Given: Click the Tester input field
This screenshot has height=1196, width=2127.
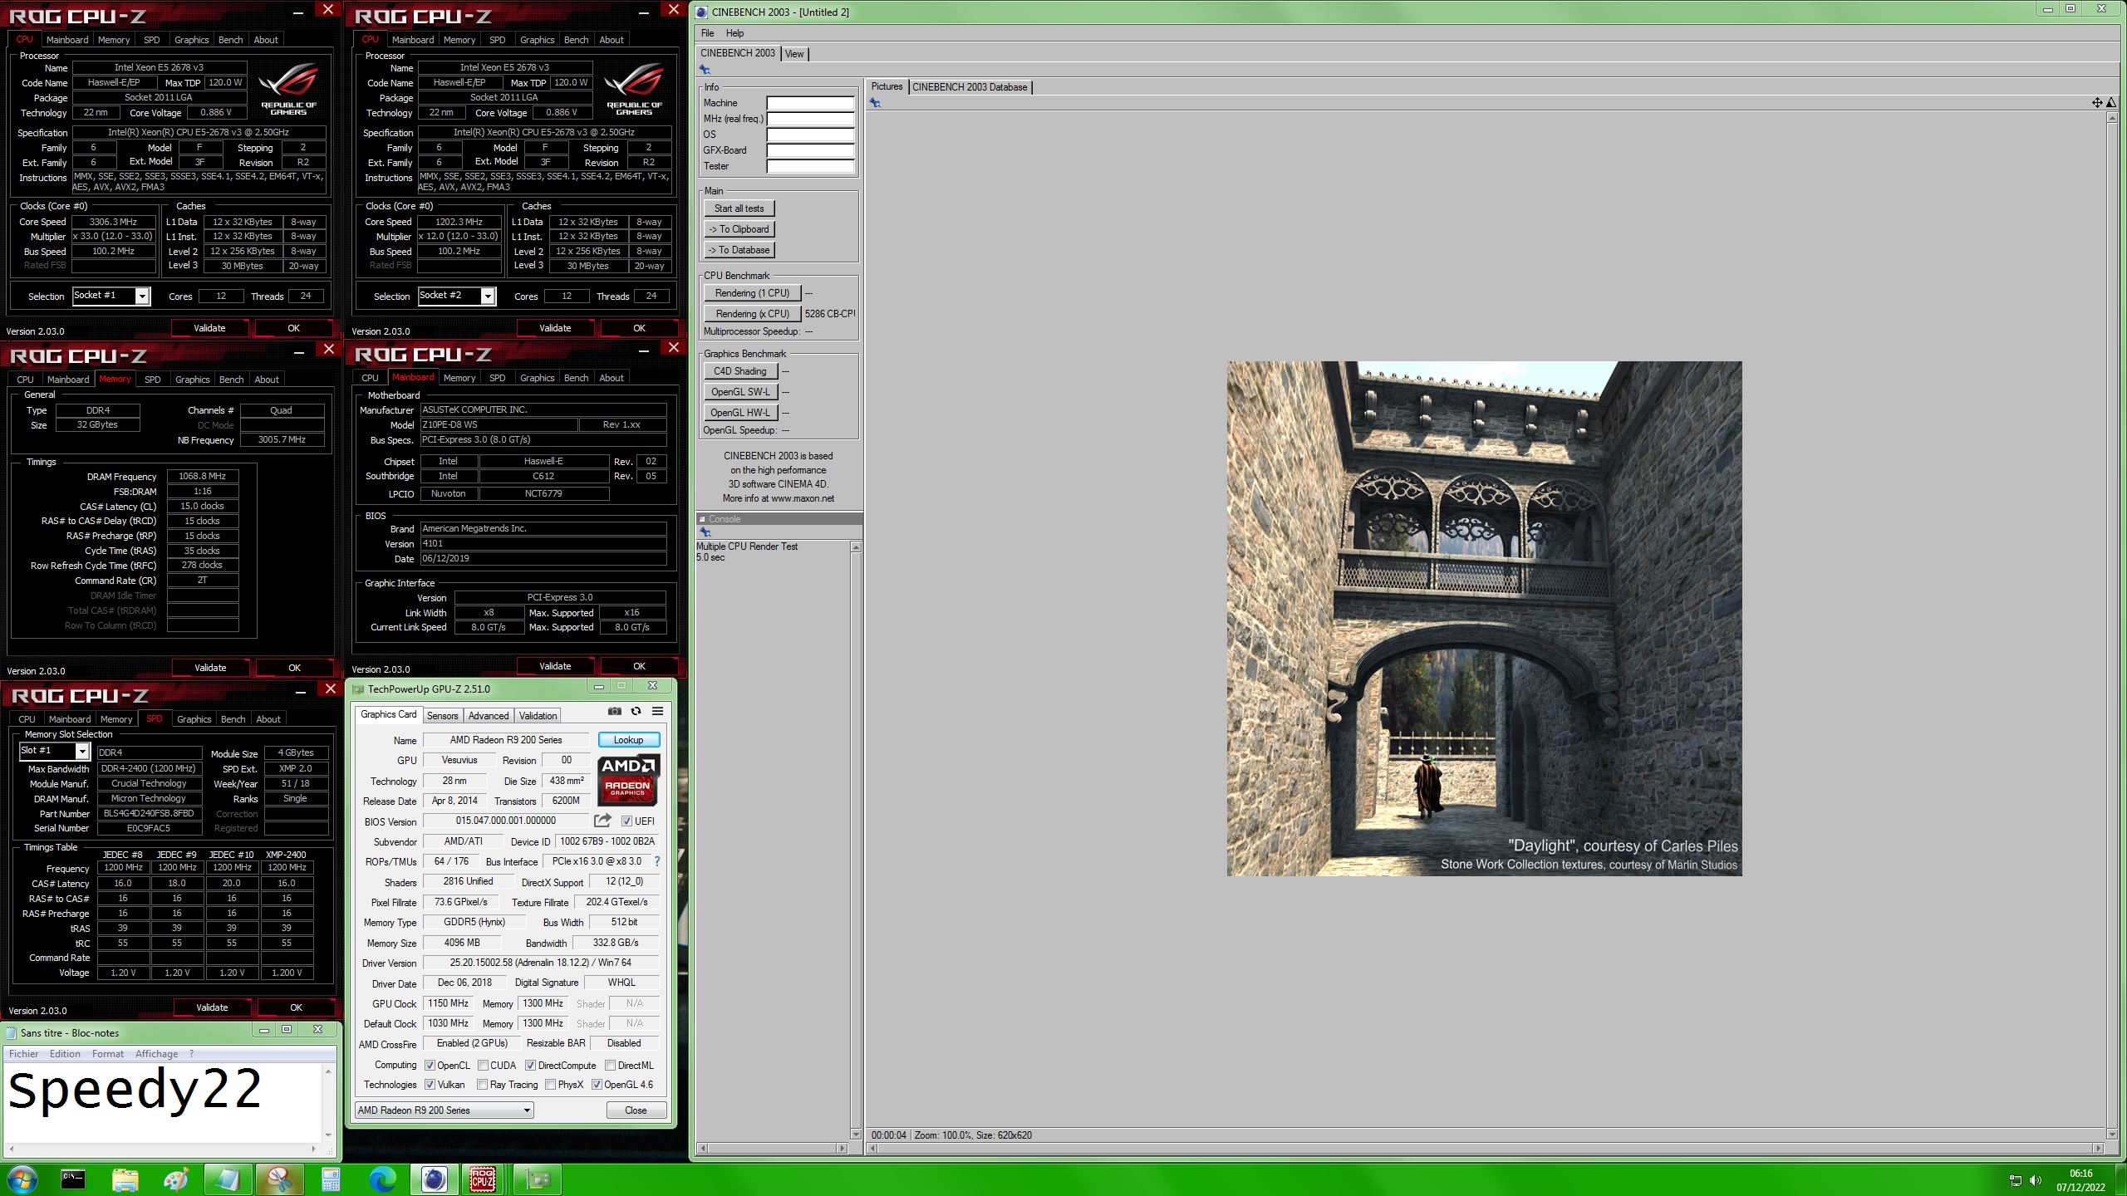Looking at the screenshot, I should (810, 166).
